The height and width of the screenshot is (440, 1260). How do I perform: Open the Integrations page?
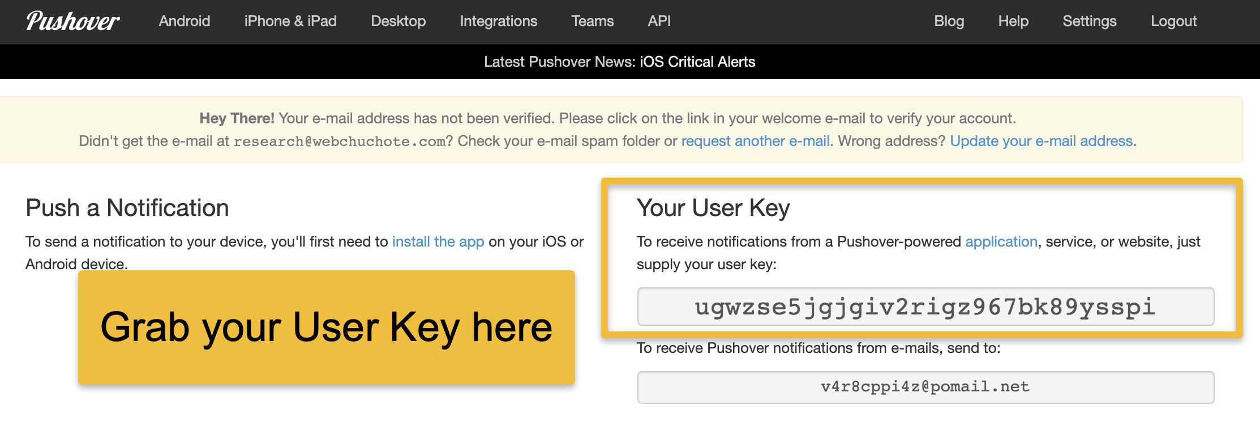coord(498,21)
